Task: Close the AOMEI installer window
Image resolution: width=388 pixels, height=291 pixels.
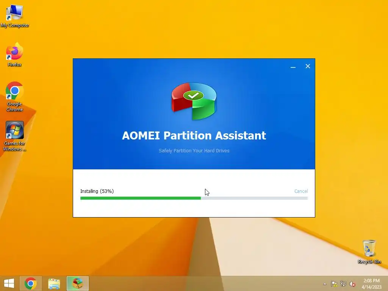Action: (x=308, y=66)
